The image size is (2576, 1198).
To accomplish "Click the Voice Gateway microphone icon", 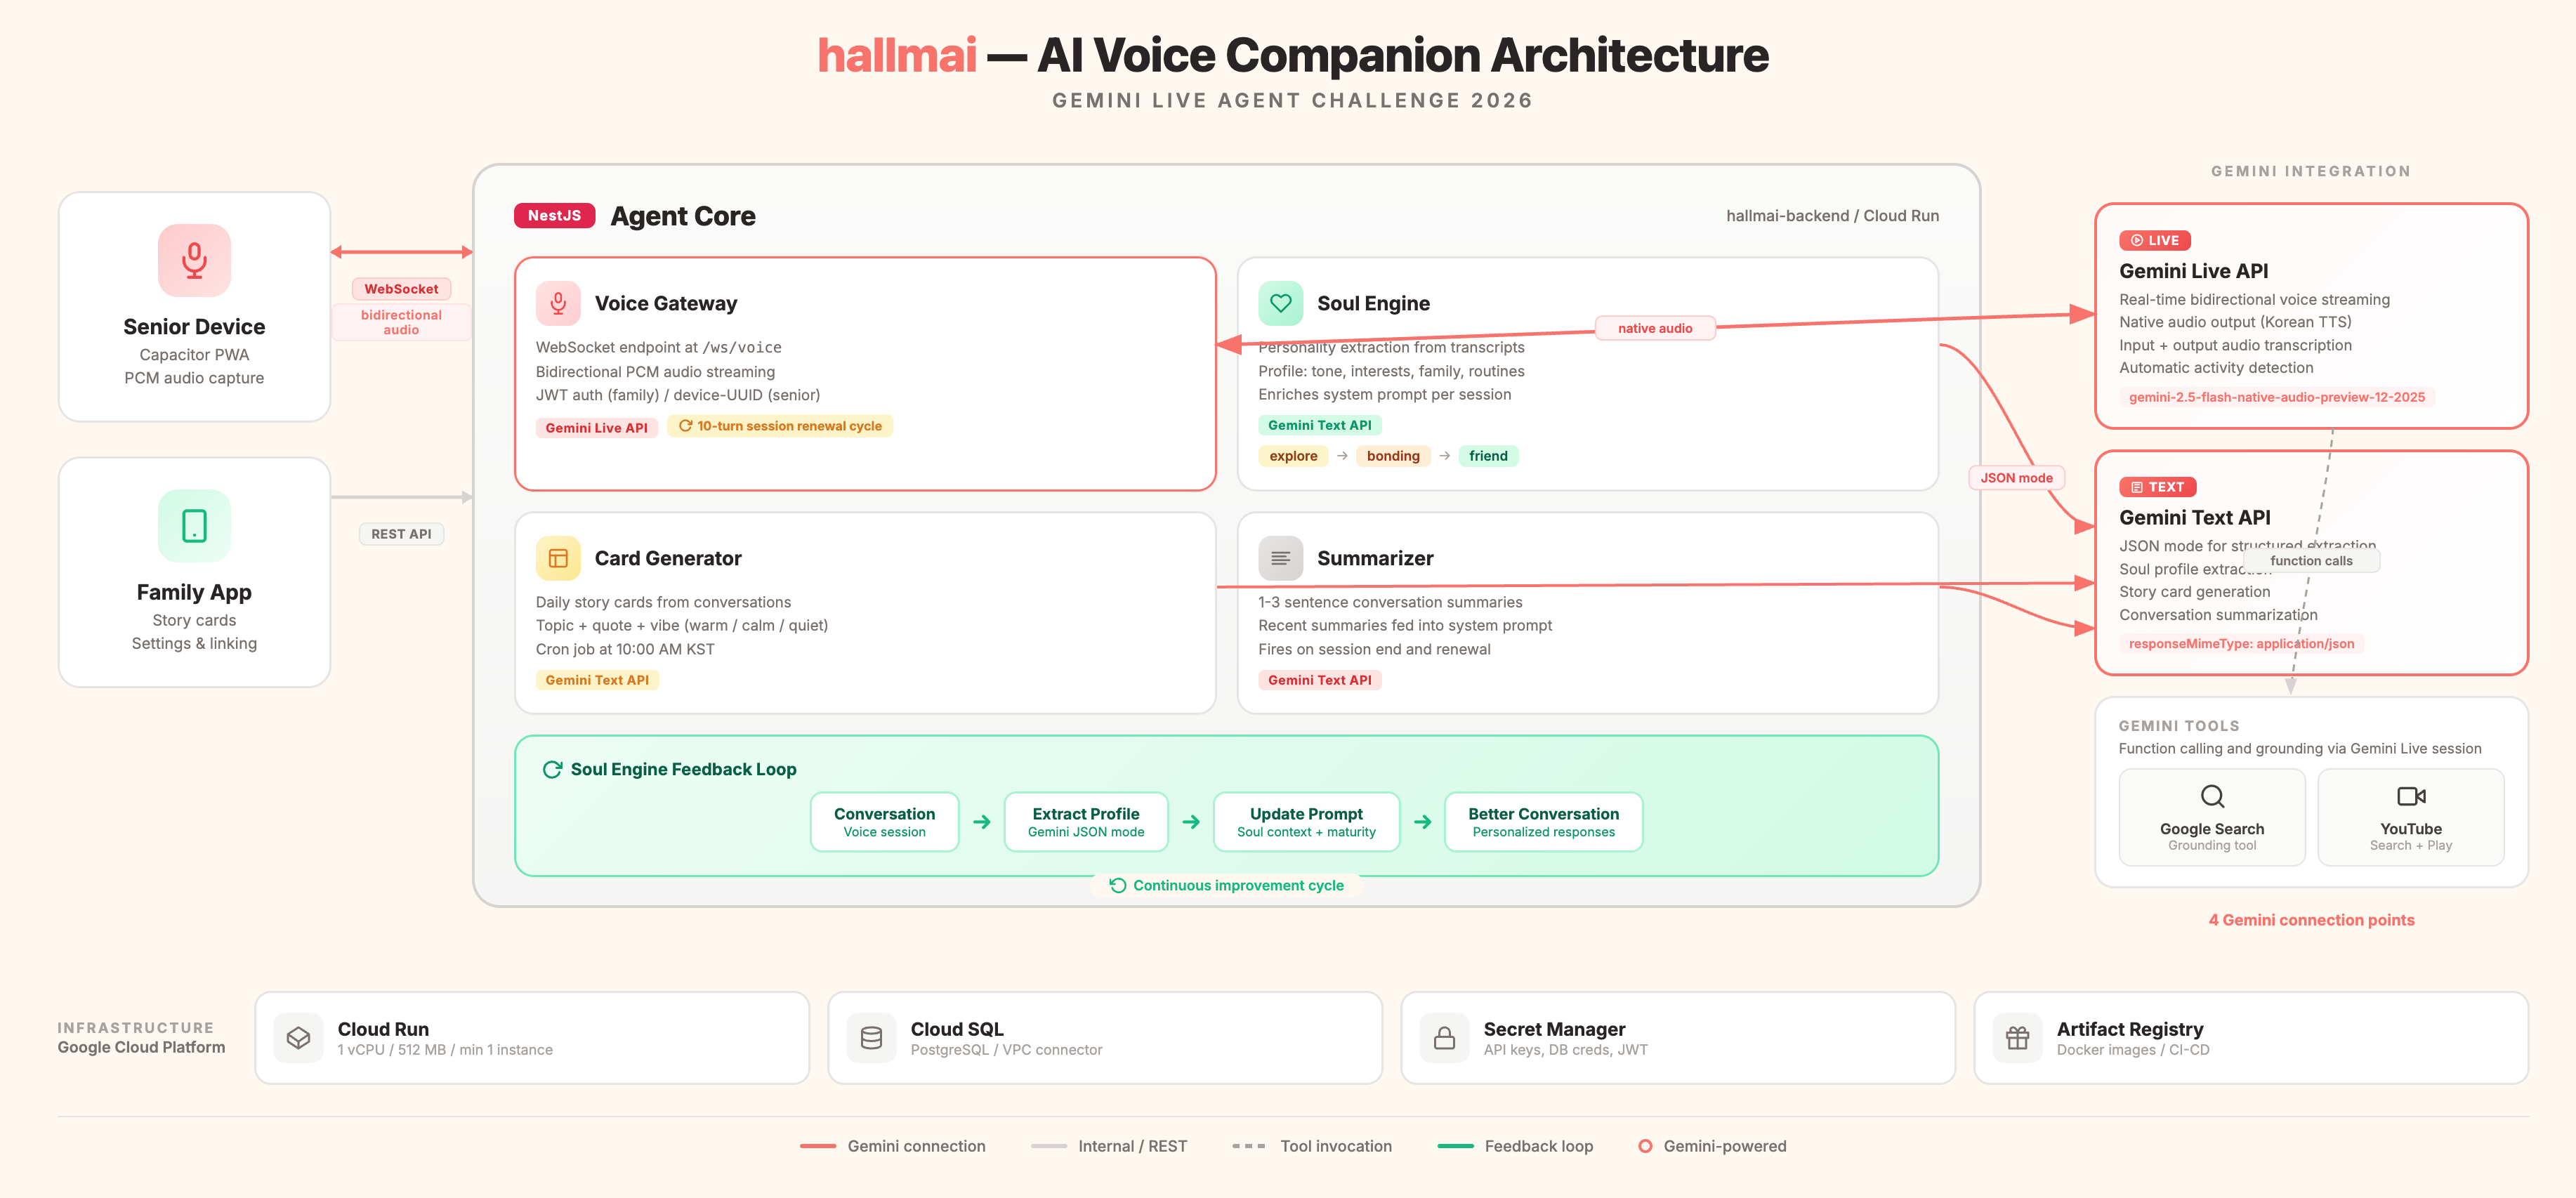I will [558, 303].
